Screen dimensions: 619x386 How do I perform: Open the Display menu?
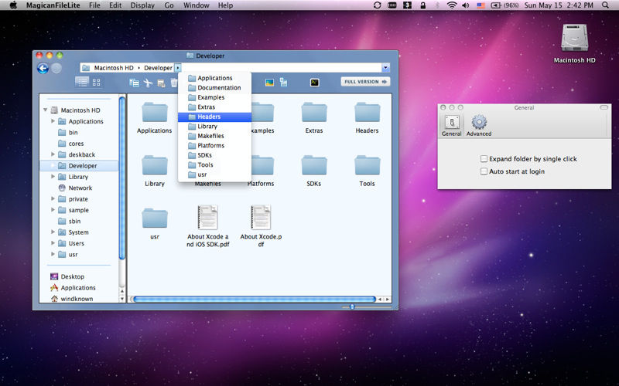pos(142,5)
